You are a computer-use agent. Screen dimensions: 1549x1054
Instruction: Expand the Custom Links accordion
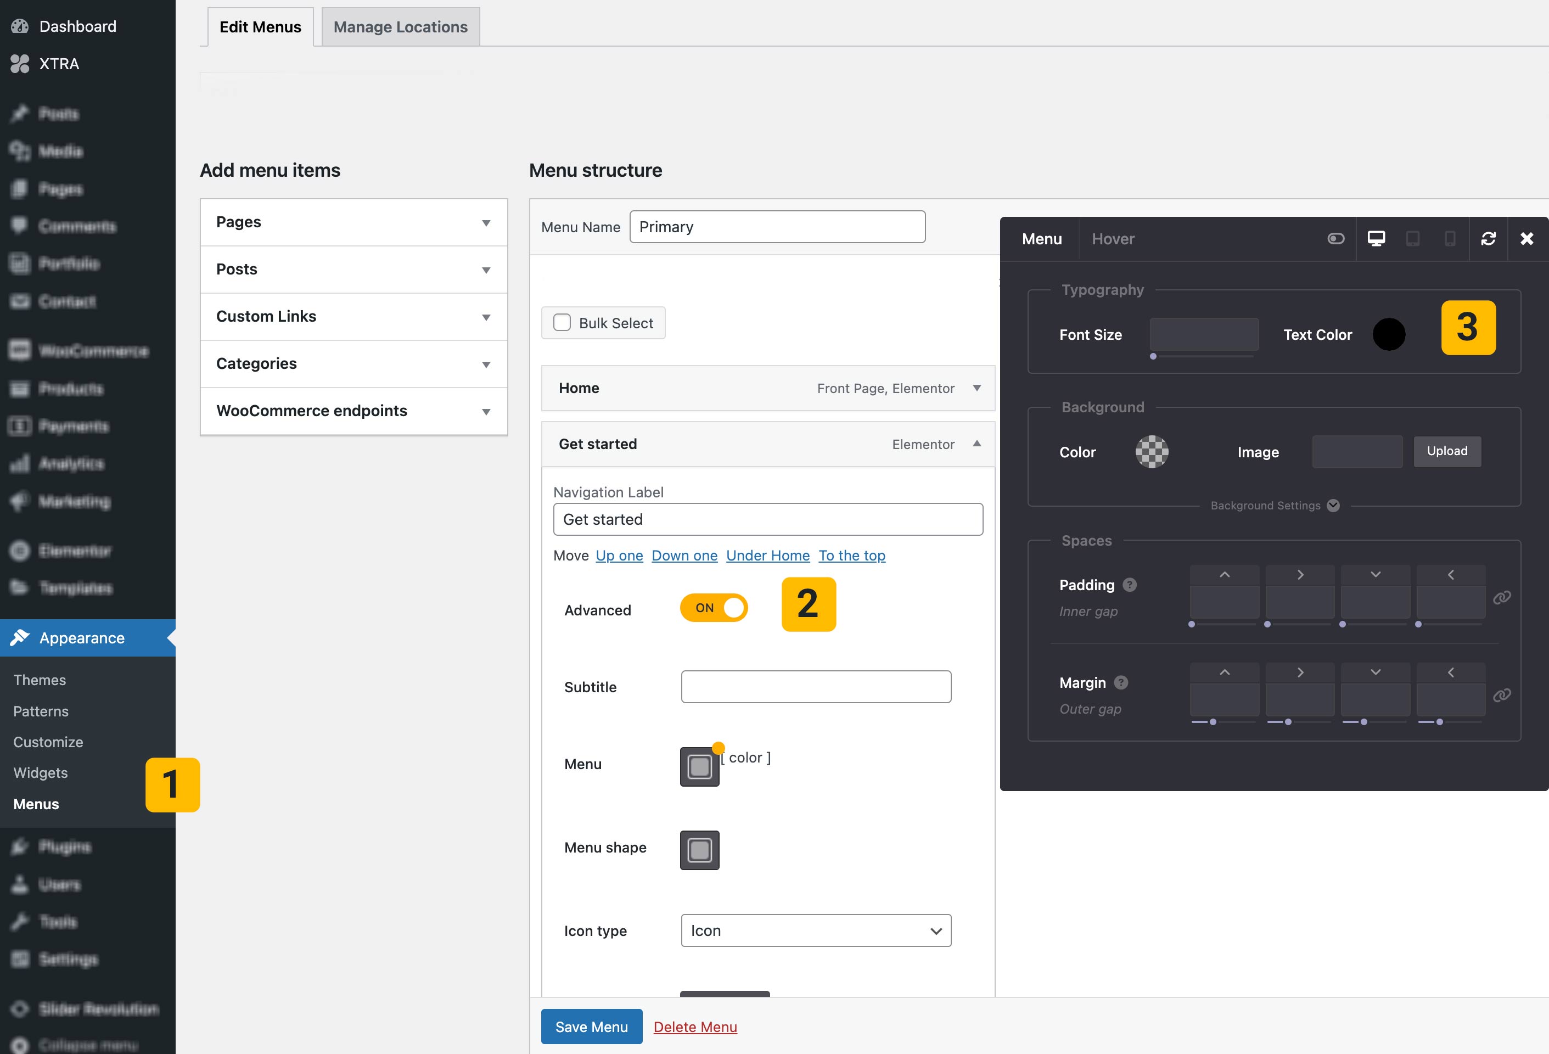[354, 317]
